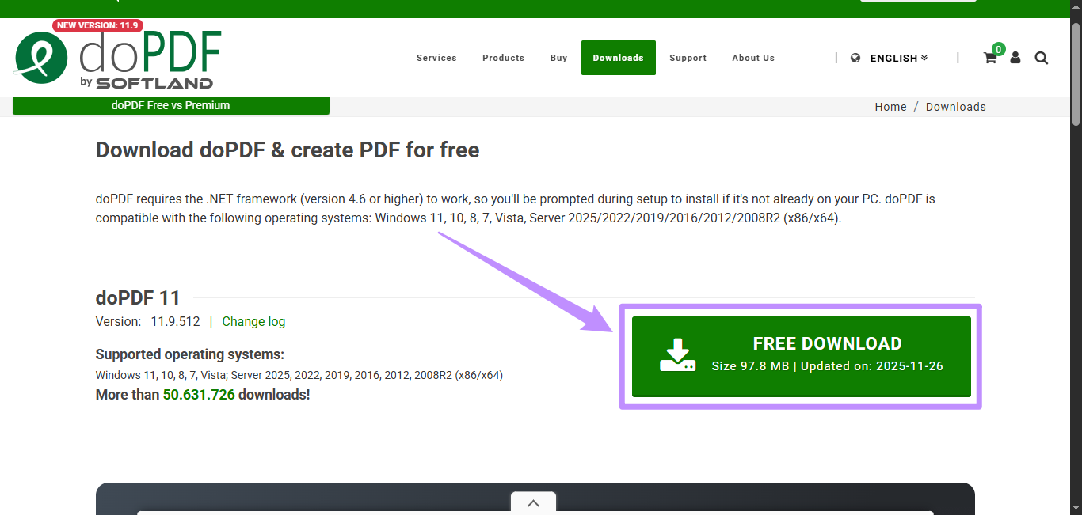Click the globe language icon
Viewport: 1082px width, 515px height.
[x=855, y=58]
